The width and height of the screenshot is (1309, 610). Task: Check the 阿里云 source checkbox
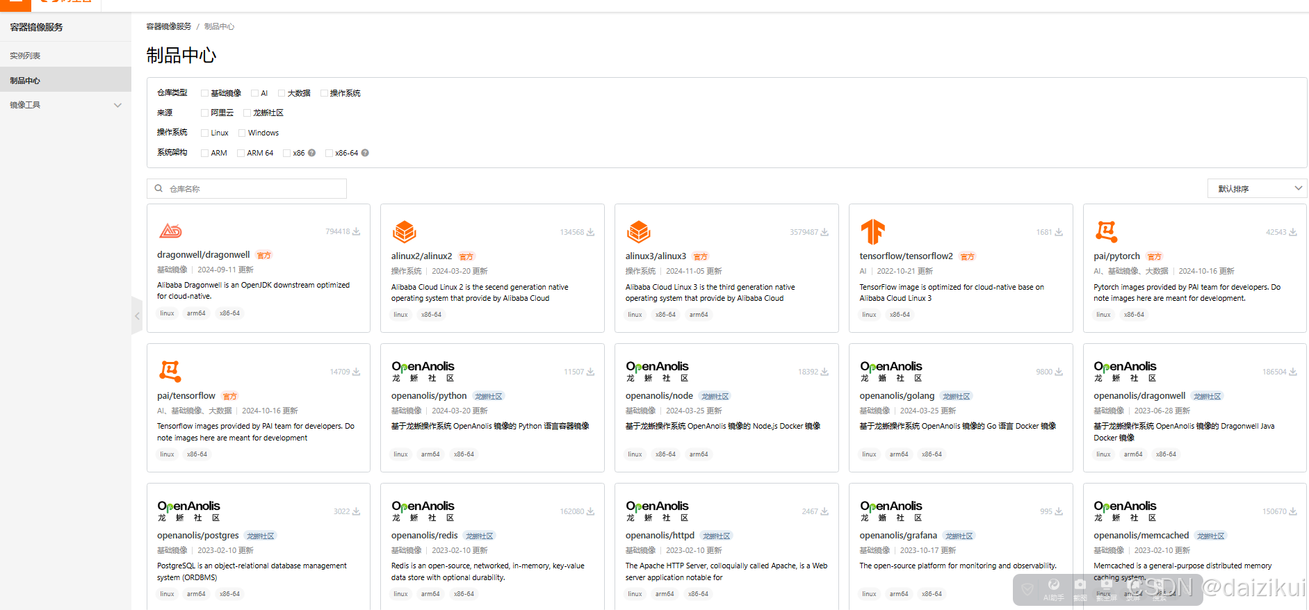click(204, 113)
